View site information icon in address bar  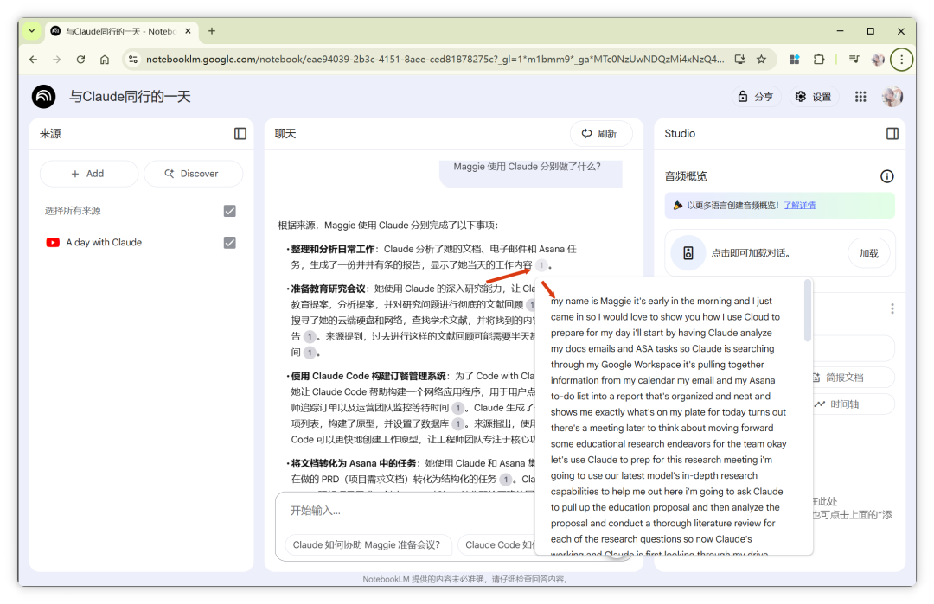[133, 59]
